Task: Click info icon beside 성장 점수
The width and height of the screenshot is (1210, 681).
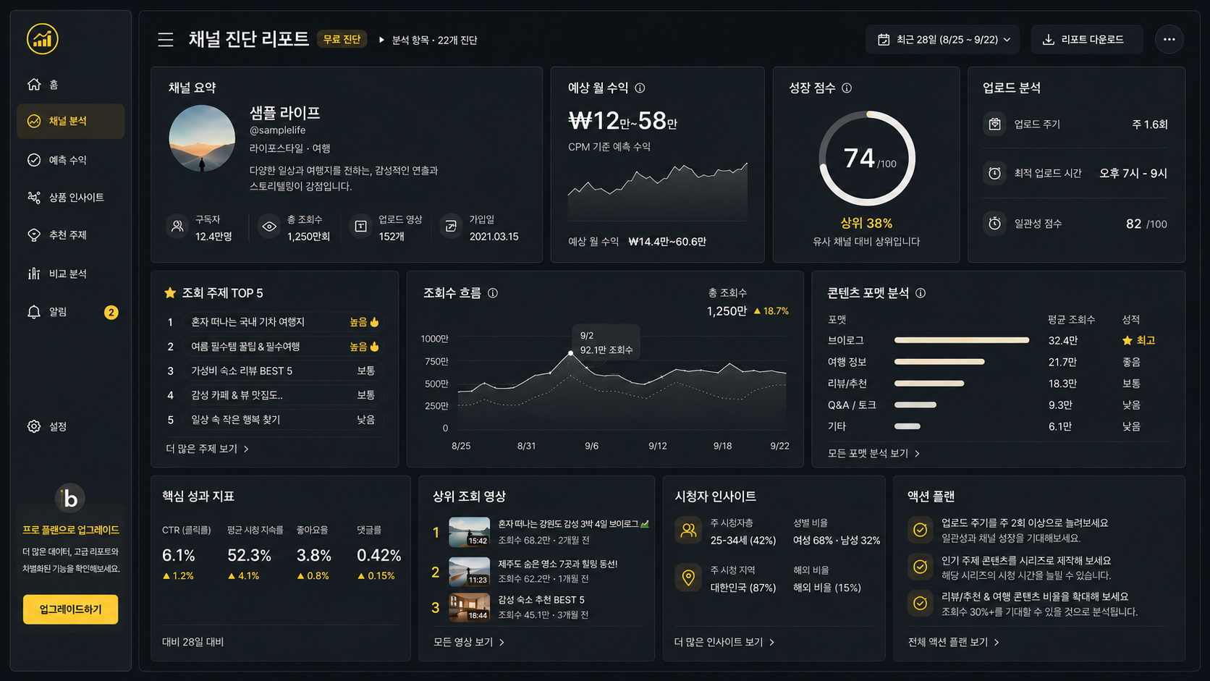Action: tap(847, 88)
